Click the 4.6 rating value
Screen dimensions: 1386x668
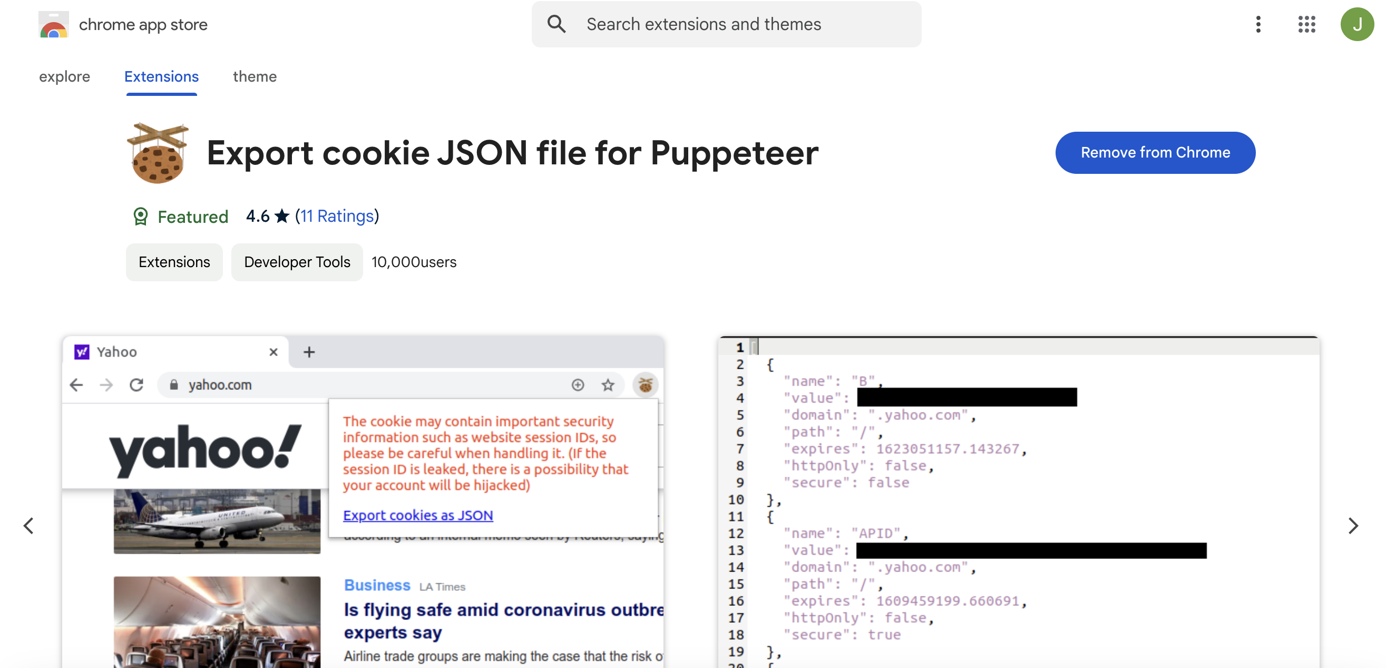(x=258, y=216)
